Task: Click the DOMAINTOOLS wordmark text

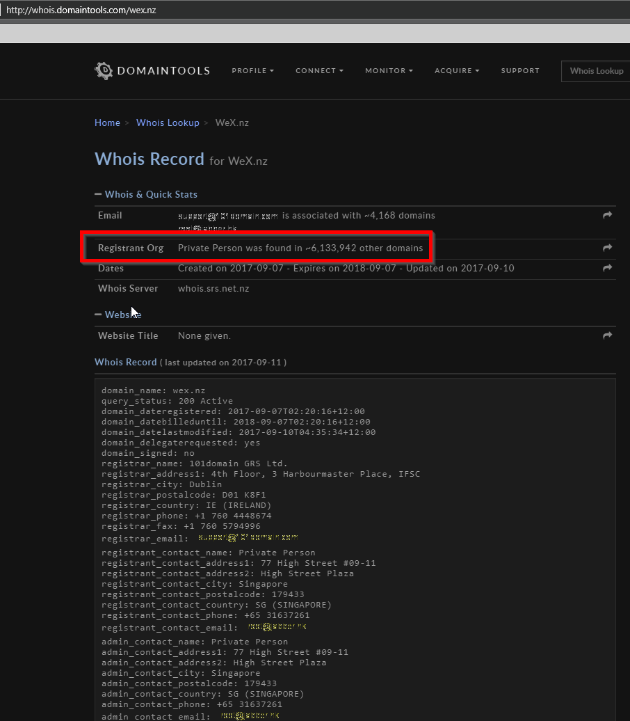Action: 163,71
